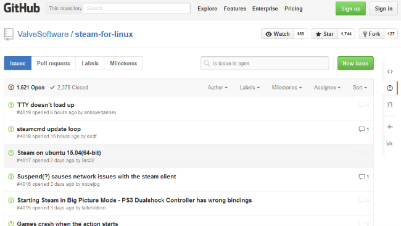Screen dimensions: 401x226
Task: Open author annoyedannex link
Action: click(x=100, y=112)
